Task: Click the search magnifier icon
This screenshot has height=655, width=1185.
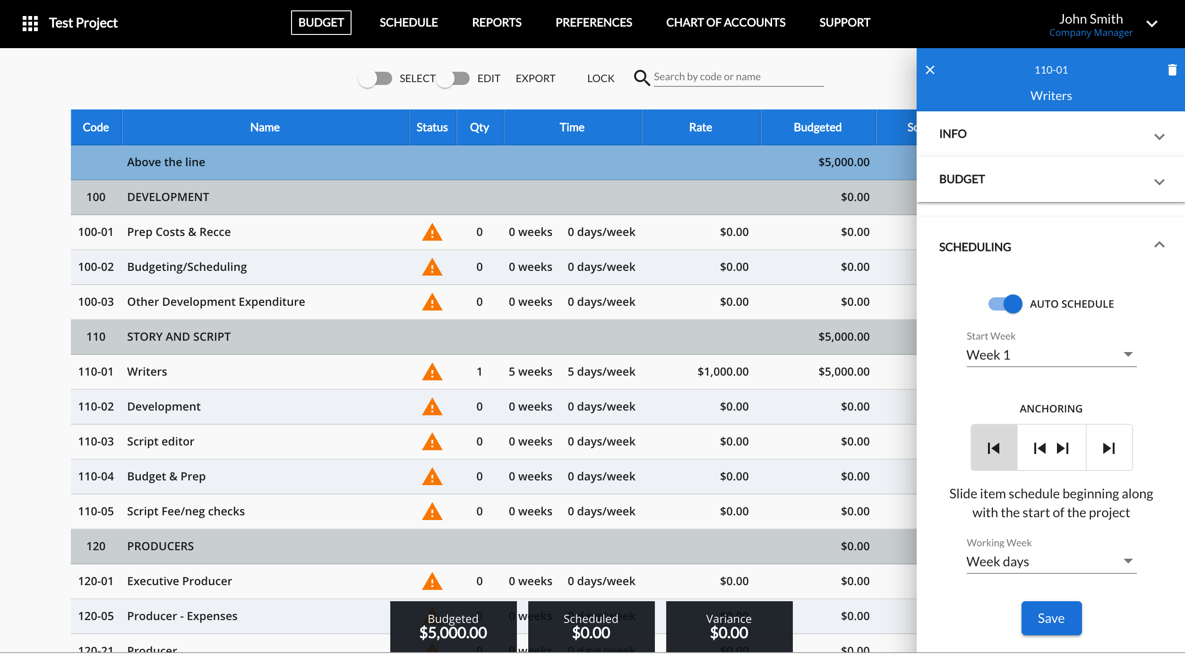Action: tap(641, 78)
